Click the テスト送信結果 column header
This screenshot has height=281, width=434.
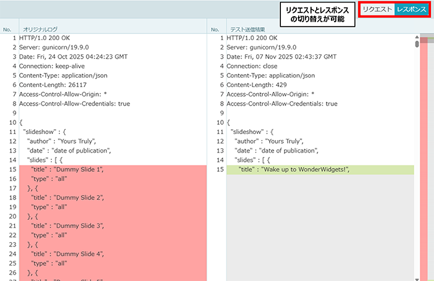248,29
